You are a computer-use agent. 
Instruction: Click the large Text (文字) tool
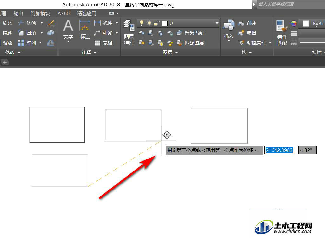[x=68, y=29]
